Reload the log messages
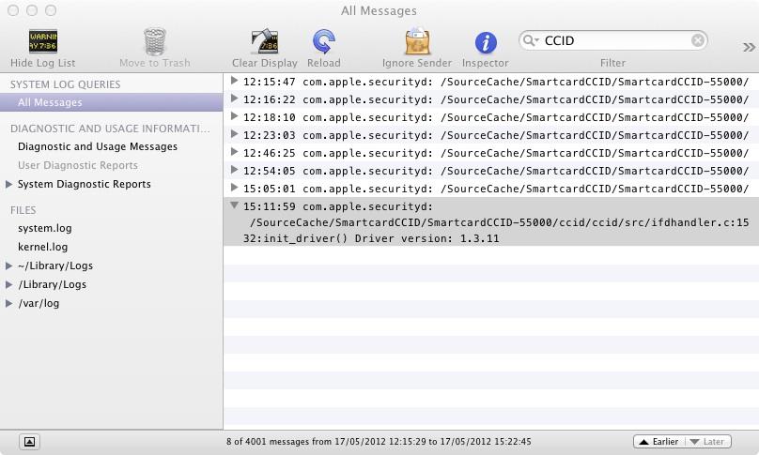This screenshot has width=759, height=455. (x=323, y=42)
